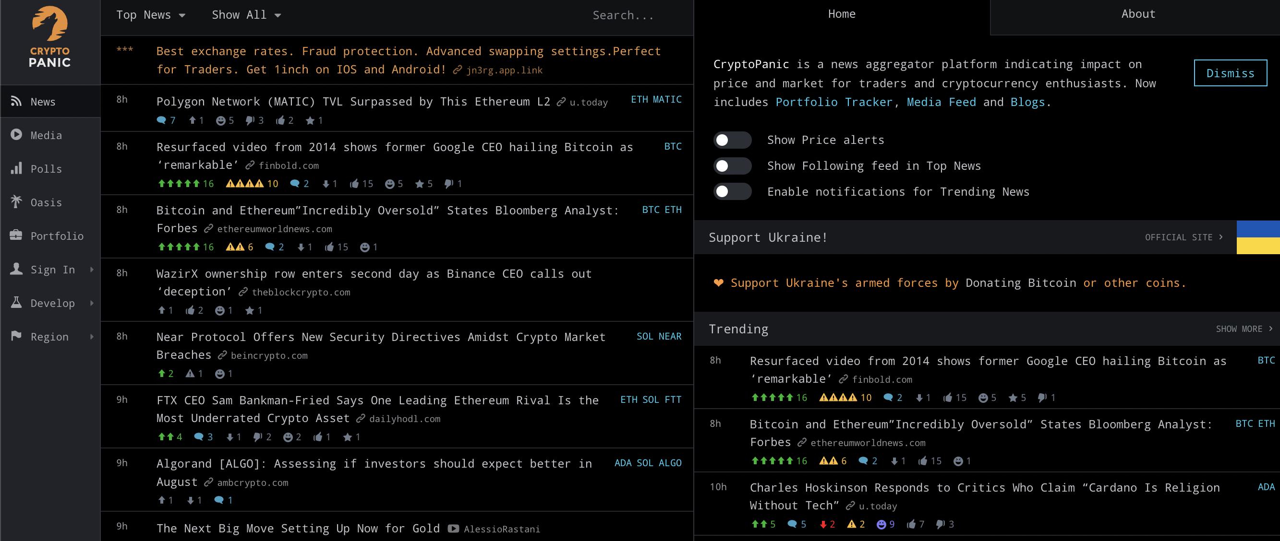Switch to the Home tab
The height and width of the screenshot is (541, 1280).
[x=841, y=14]
